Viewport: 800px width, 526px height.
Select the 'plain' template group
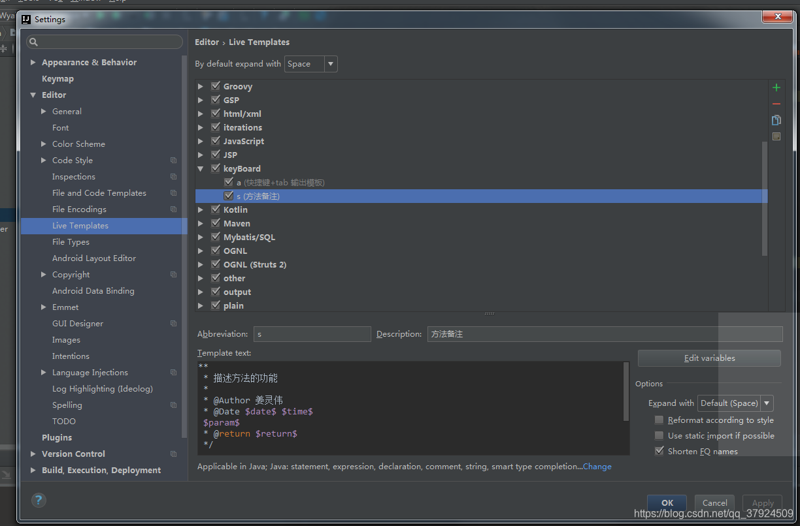tap(233, 305)
